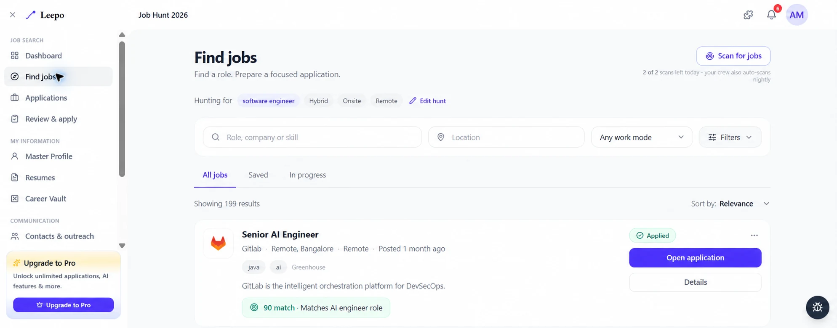The height and width of the screenshot is (328, 837).
Task: Open Applications in the sidebar
Action: 59,98
